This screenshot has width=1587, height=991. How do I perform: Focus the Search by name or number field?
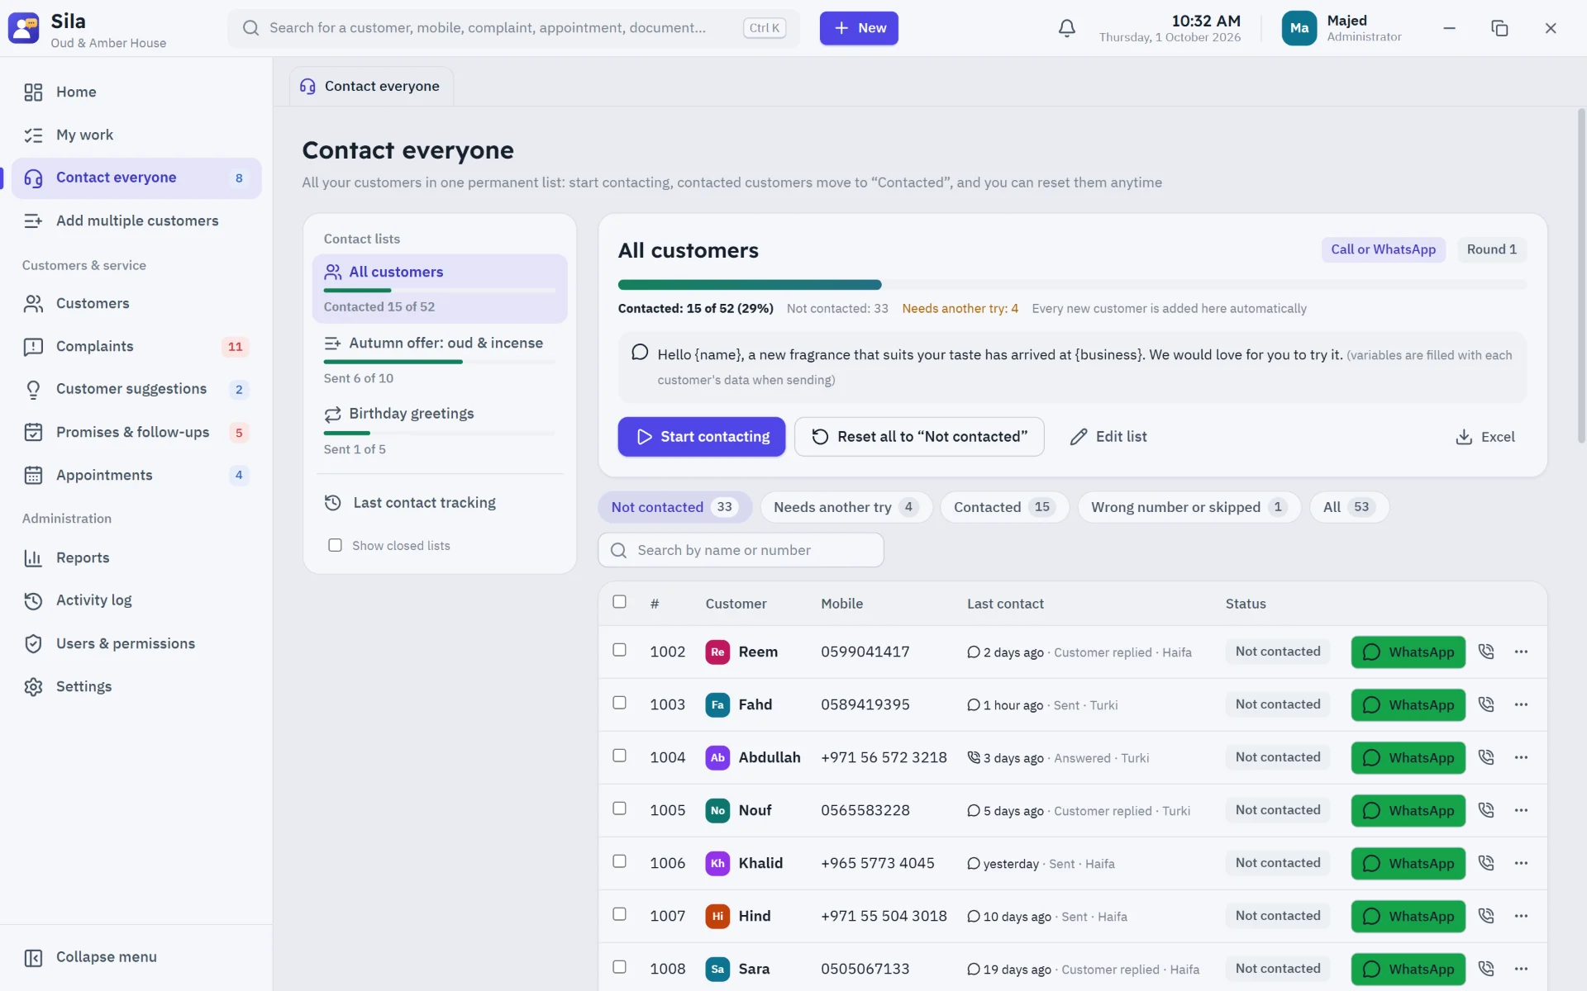(x=741, y=550)
